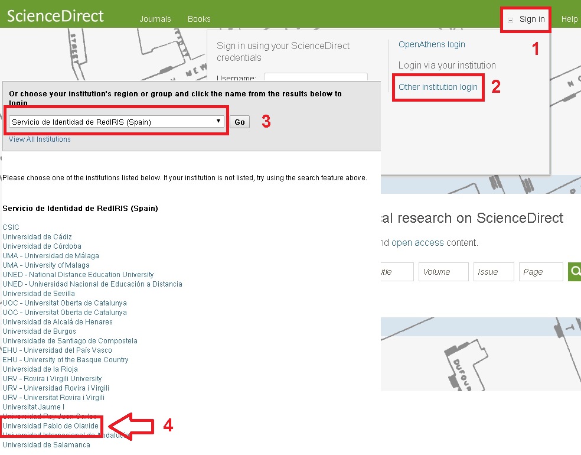This screenshot has width=581, height=455.
Task: Open the Books menu
Action: point(199,19)
